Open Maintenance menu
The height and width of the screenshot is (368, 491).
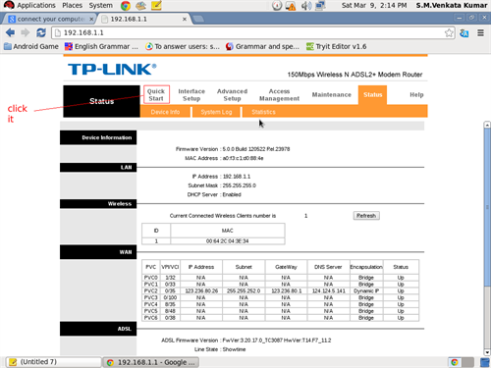point(331,95)
